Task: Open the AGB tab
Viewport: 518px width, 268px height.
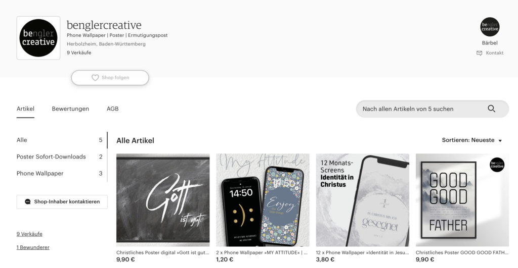Action: pyautogui.click(x=112, y=109)
